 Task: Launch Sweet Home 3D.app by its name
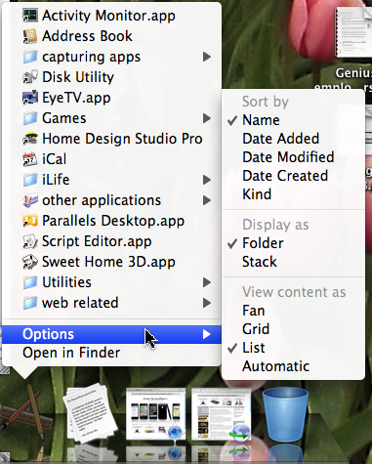[x=108, y=262]
